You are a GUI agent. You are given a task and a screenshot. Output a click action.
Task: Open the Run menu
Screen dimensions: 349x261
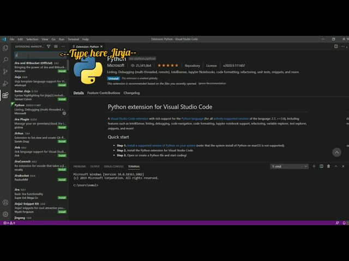(x=62, y=39)
